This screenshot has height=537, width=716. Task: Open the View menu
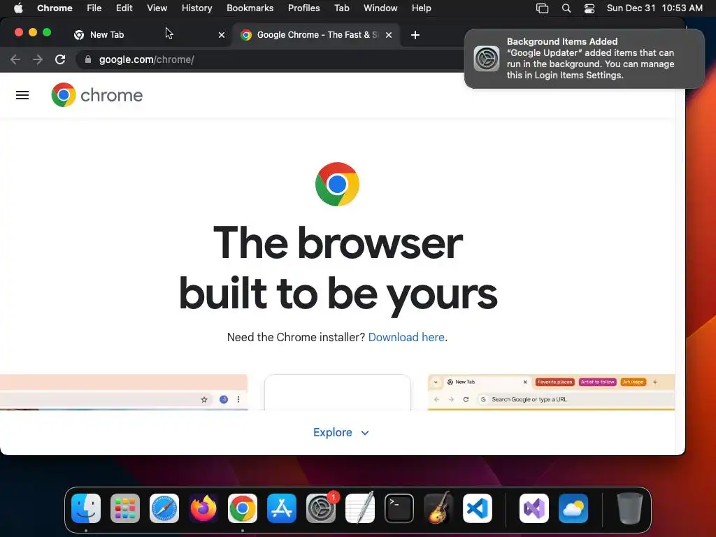[157, 8]
